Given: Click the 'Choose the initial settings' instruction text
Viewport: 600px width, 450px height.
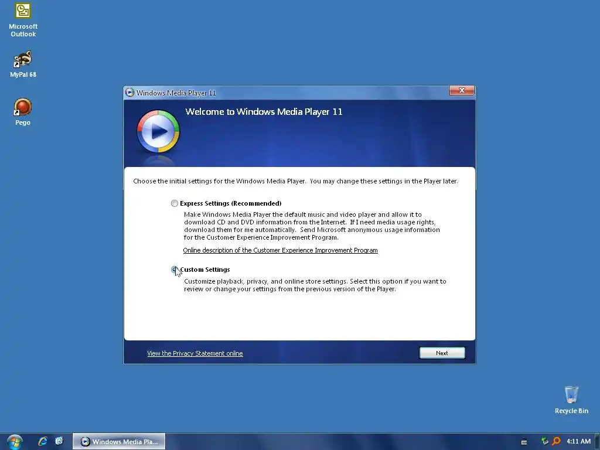Looking at the screenshot, I should click(295, 181).
